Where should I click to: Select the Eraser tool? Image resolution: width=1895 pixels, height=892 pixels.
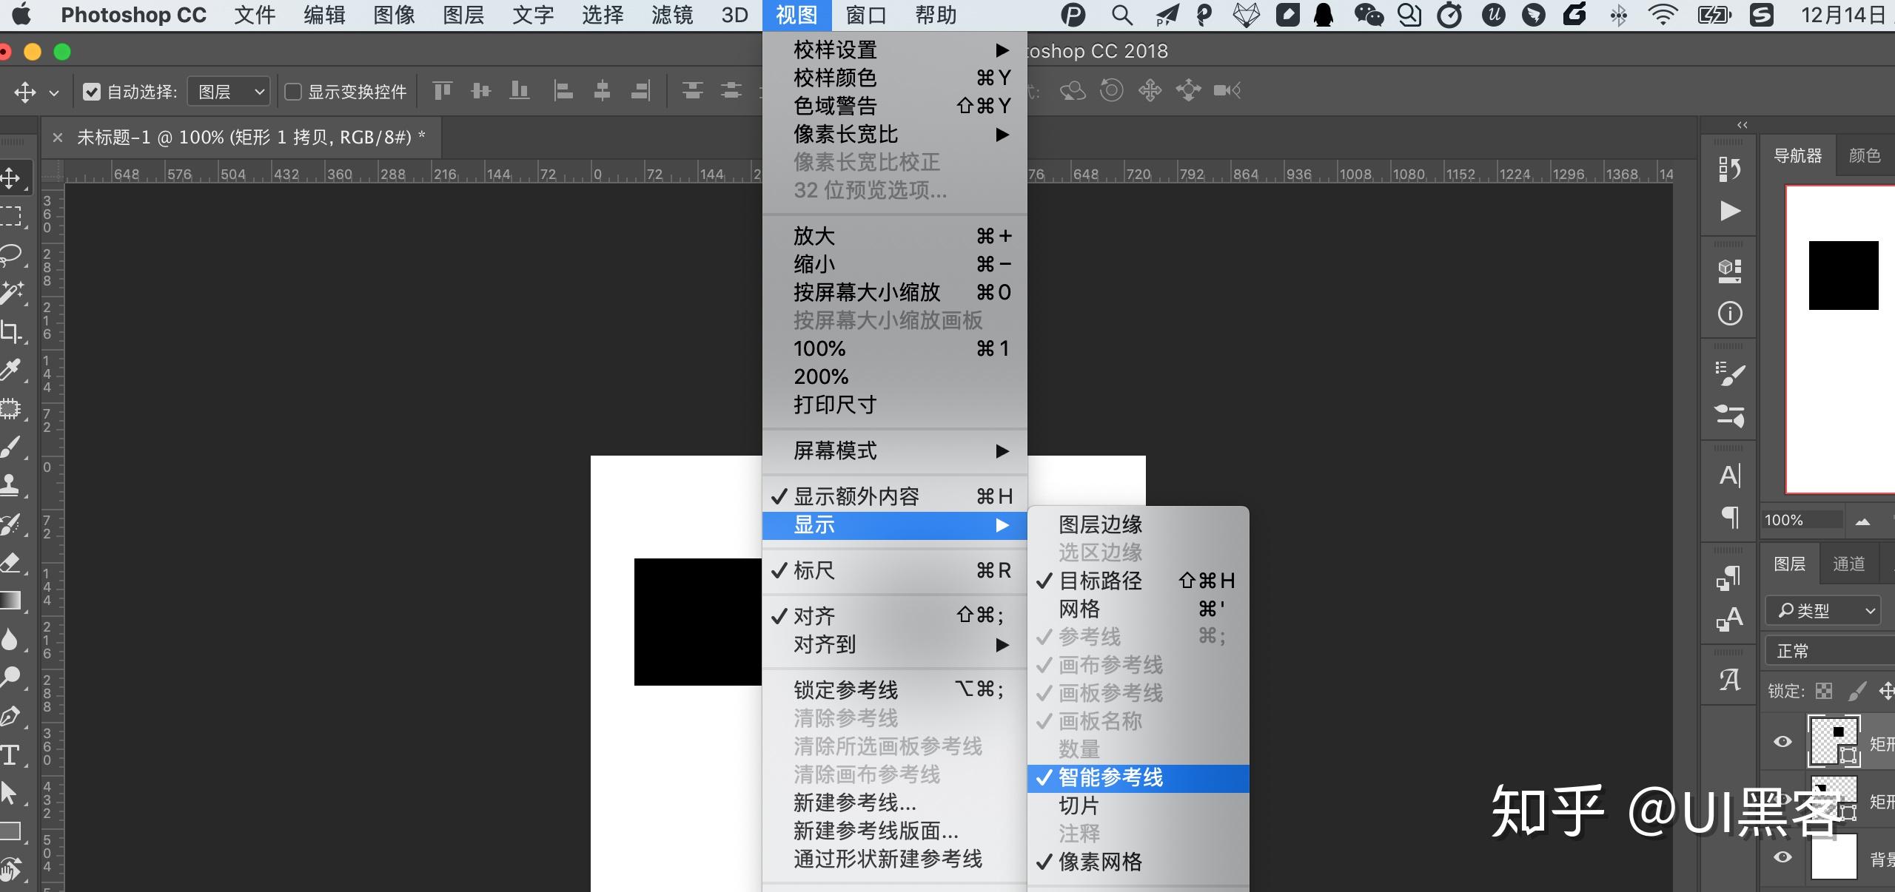coord(11,562)
